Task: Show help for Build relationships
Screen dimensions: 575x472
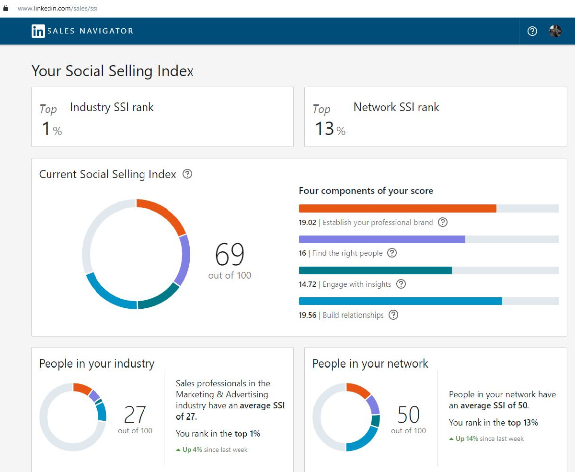Action: click(x=393, y=315)
